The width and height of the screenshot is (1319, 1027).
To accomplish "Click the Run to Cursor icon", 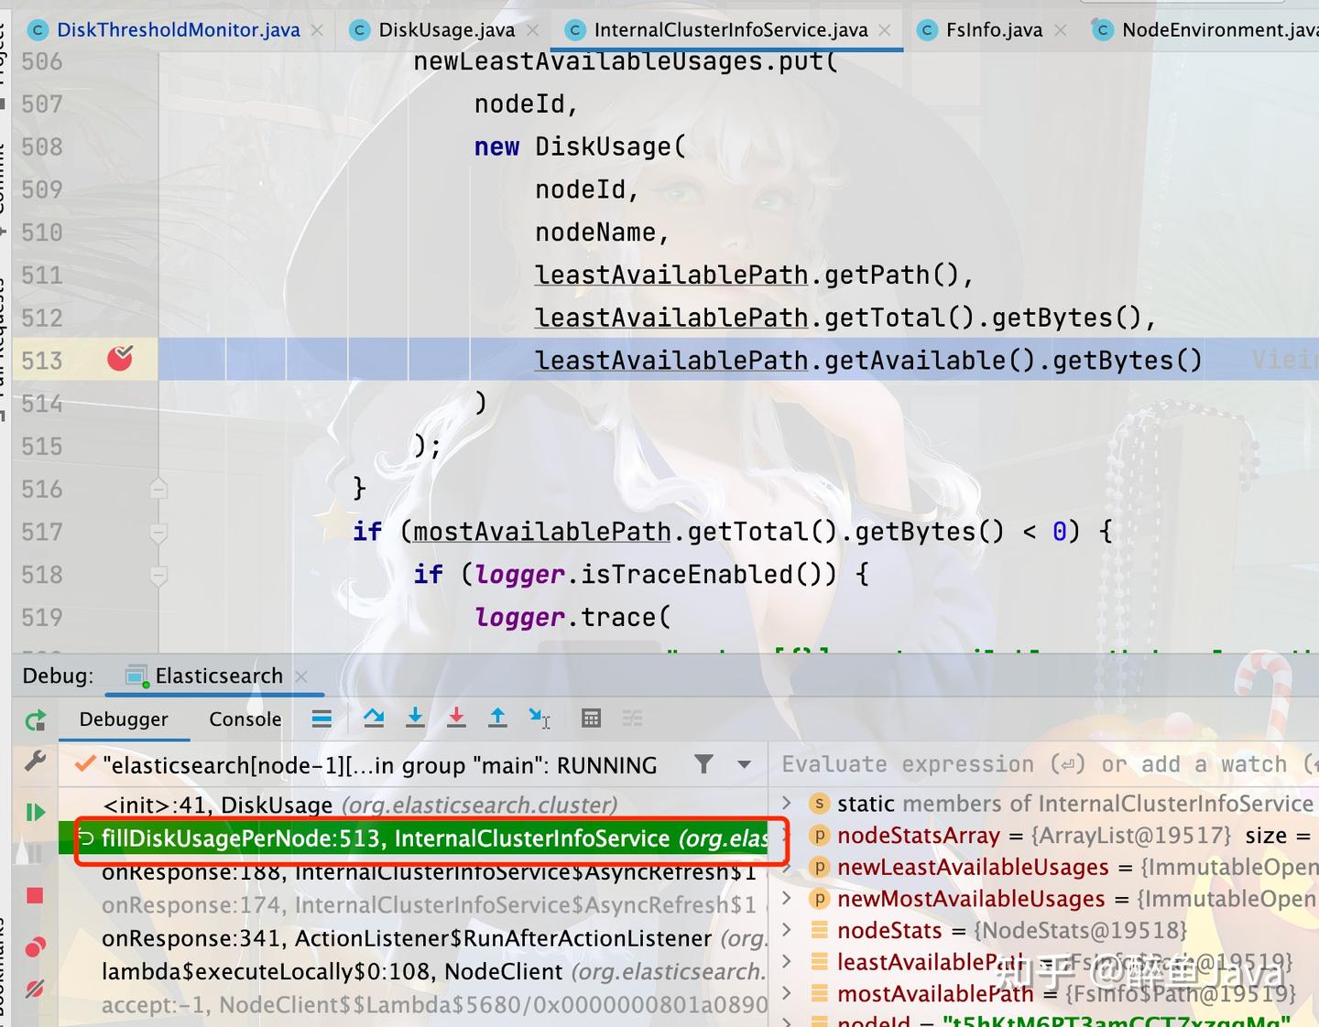I will [x=541, y=719].
